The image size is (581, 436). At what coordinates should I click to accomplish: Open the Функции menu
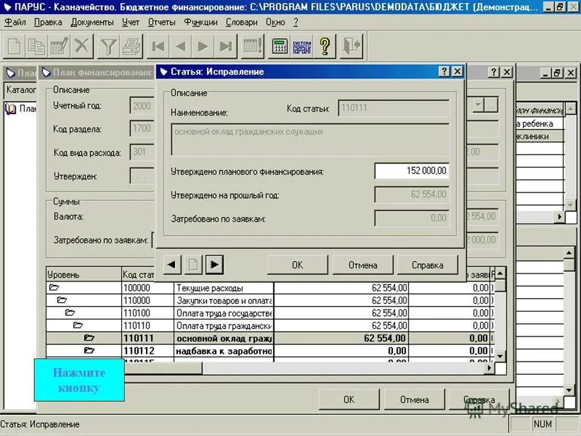point(201,22)
